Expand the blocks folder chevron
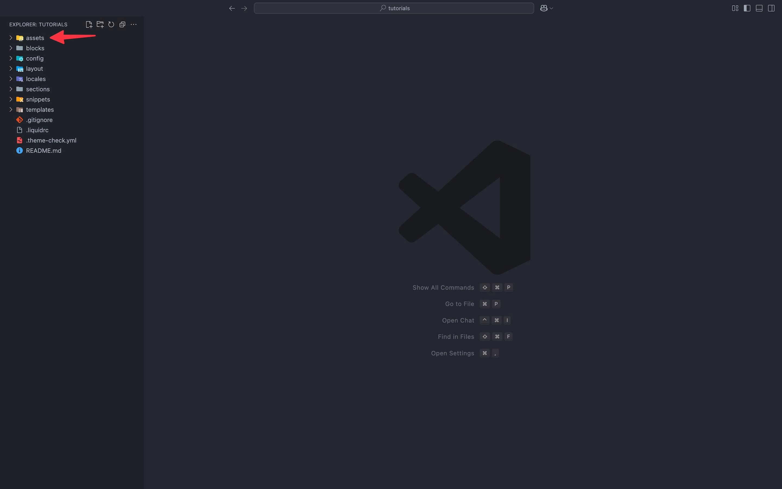Viewport: 782px width, 489px height. point(11,48)
